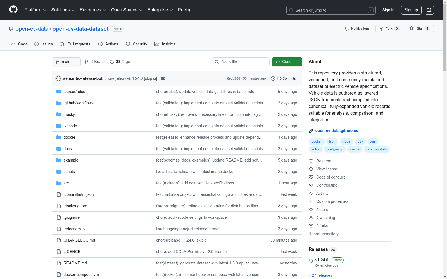The image size is (447, 279).
Task: Click the book icon next to Readme
Action: (311, 161)
